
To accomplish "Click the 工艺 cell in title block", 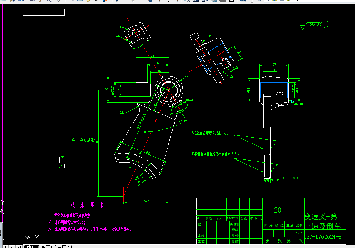I will click(201, 241).
